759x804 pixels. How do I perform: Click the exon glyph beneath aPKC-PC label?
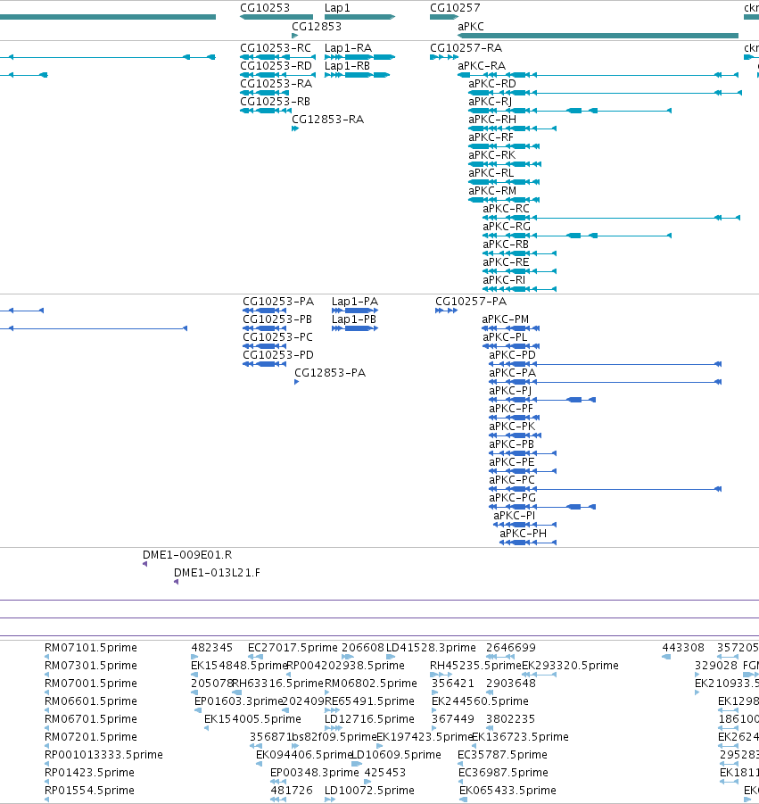(x=606, y=489)
